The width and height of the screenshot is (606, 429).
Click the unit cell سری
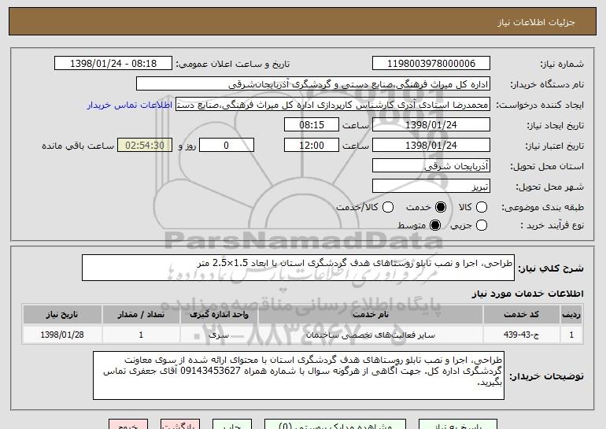219,335
